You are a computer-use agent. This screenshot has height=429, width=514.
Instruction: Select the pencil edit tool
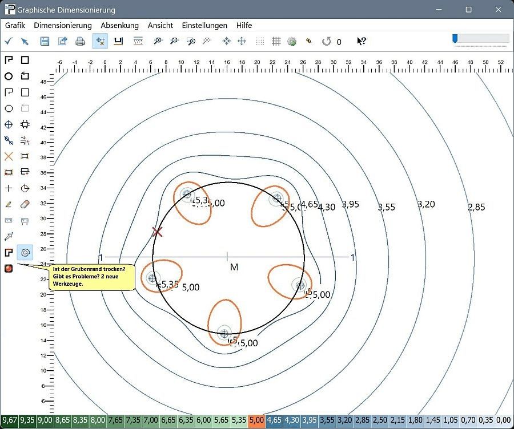point(9,204)
